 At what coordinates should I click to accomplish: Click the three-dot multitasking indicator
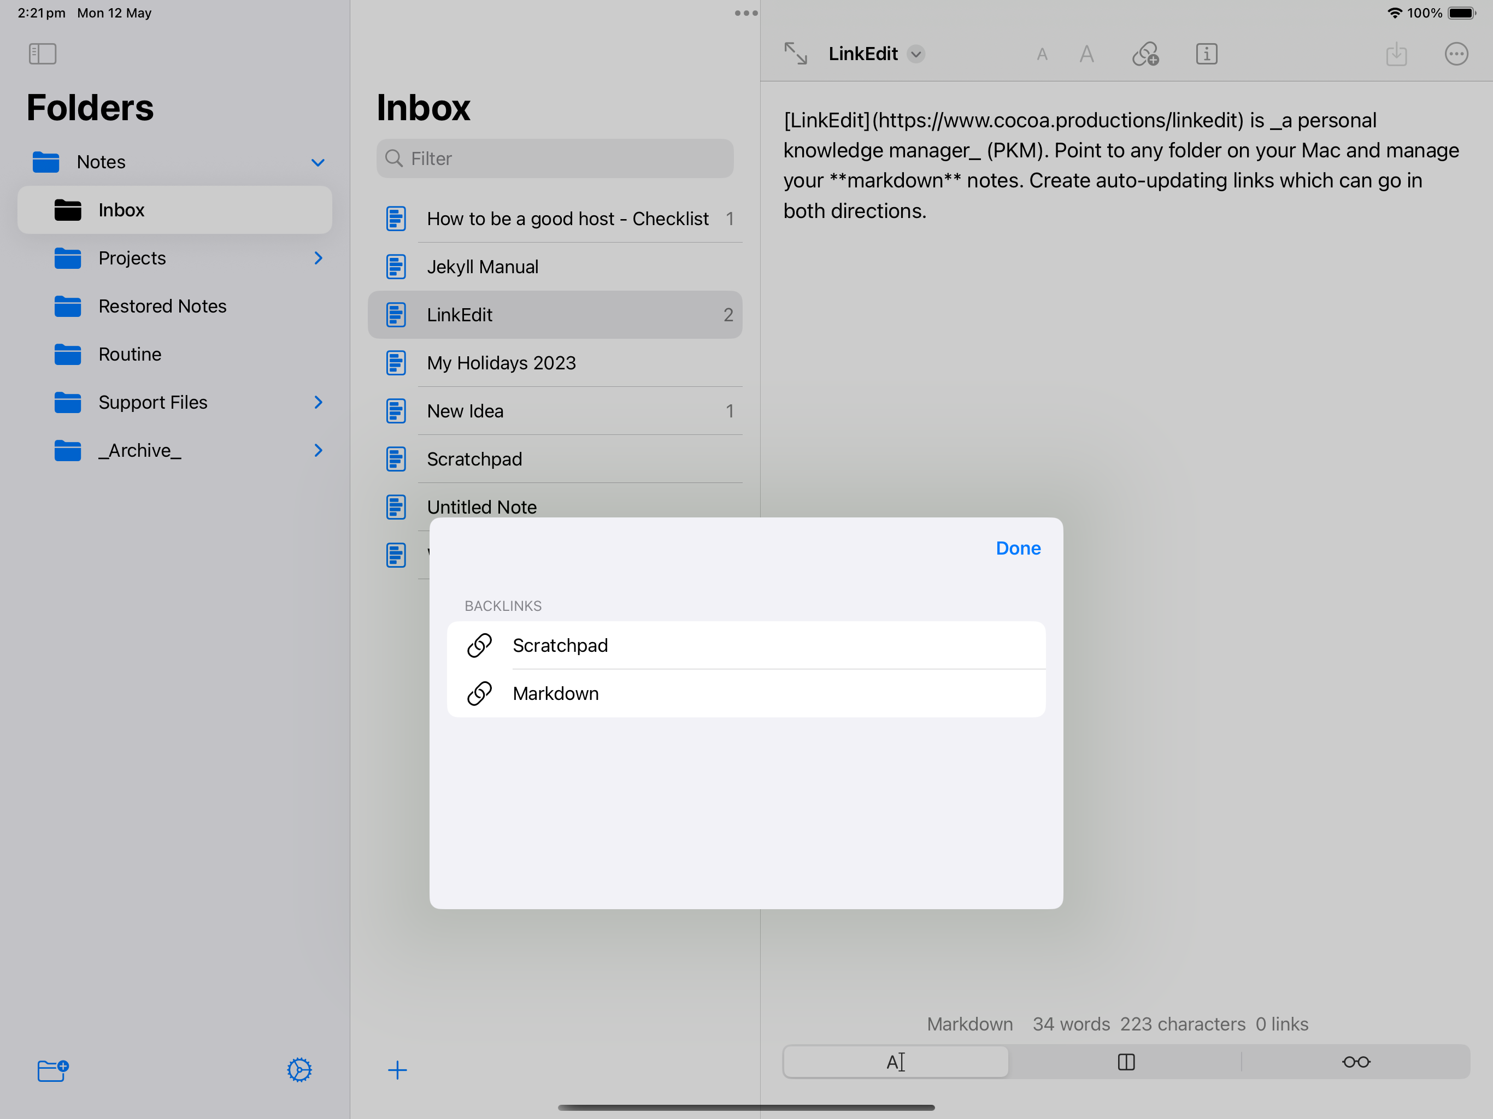[746, 13]
